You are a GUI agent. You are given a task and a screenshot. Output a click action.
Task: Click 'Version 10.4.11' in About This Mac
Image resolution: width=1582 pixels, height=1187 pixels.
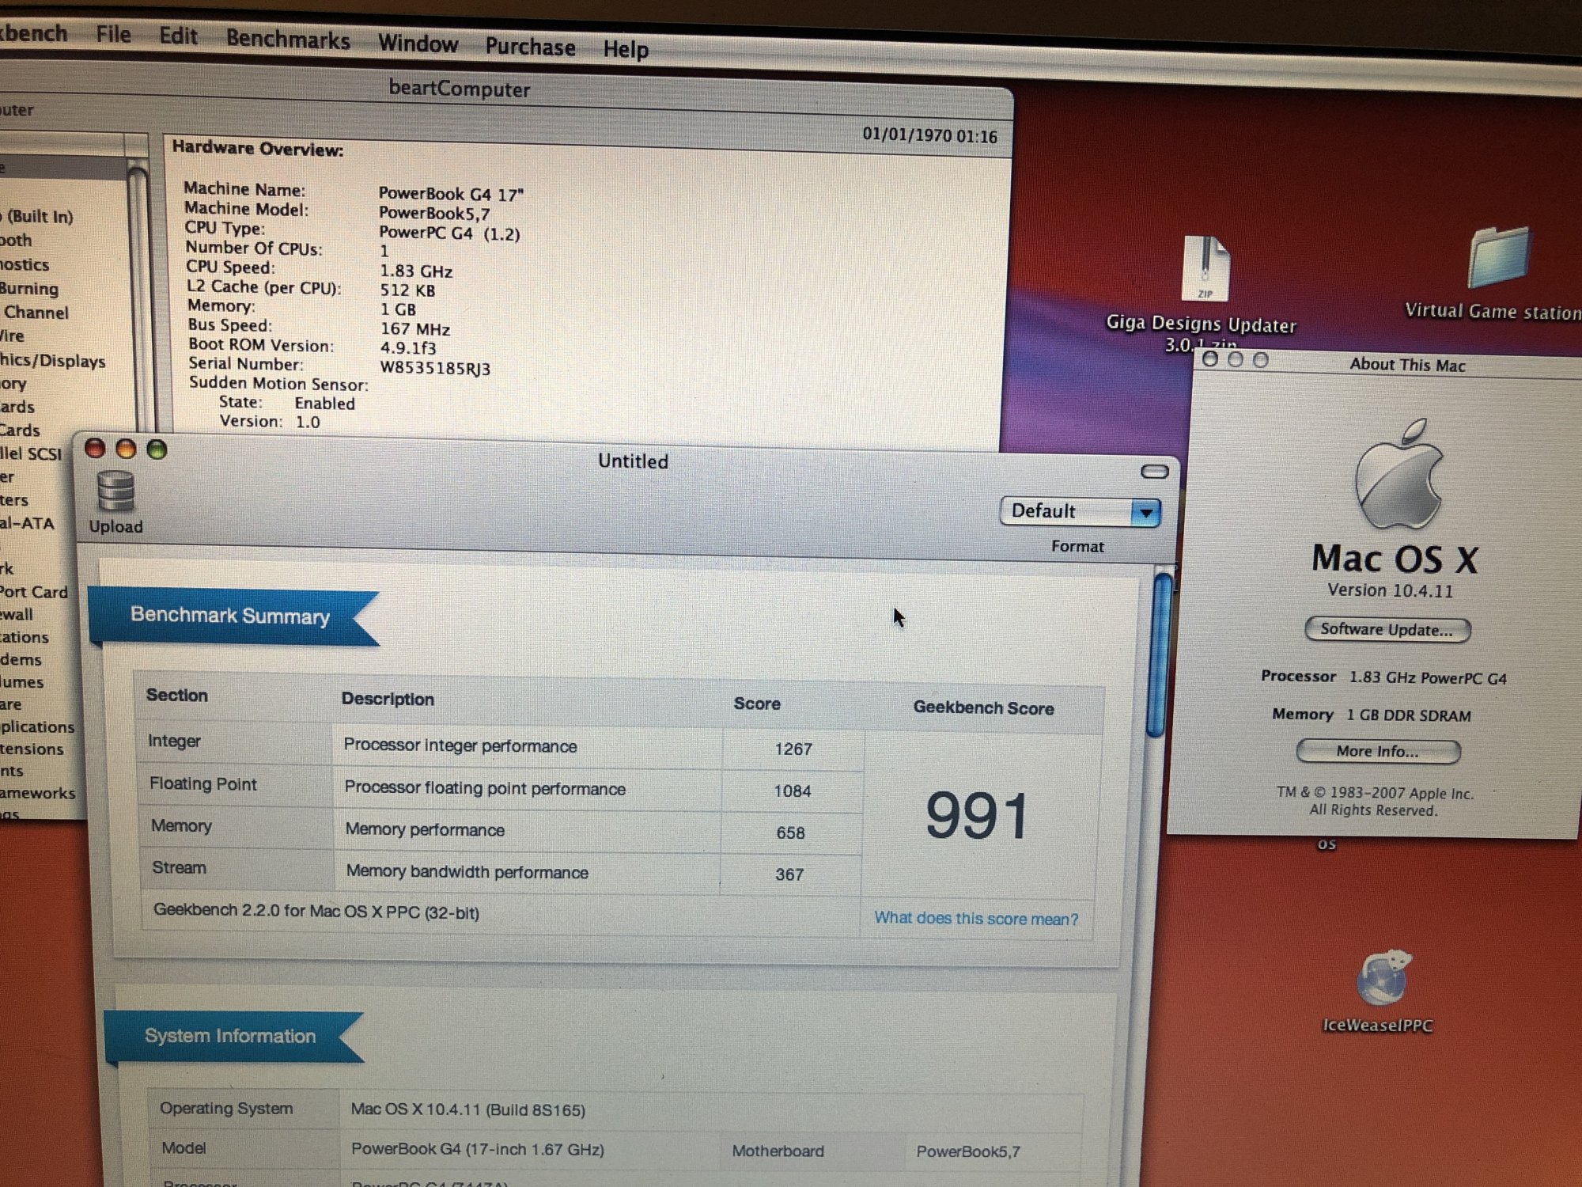(1390, 590)
